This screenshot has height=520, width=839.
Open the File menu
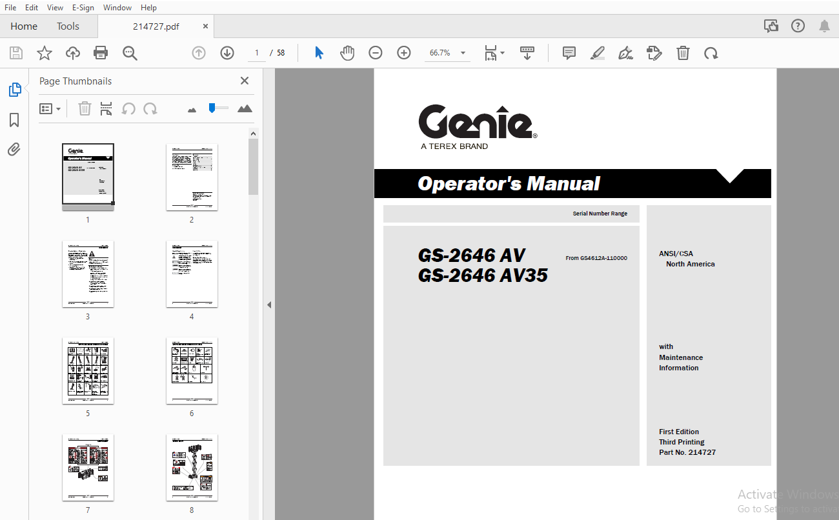10,8
